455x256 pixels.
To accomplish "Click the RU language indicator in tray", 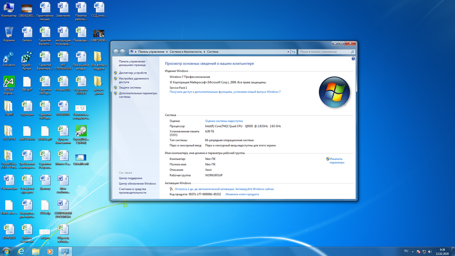I will [406, 251].
